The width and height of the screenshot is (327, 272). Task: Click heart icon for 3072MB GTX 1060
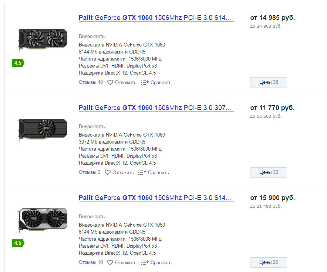pyautogui.click(x=107, y=172)
